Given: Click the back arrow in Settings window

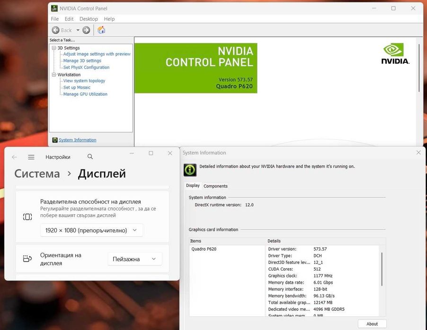Looking at the screenshot, I should coord(14,157).
